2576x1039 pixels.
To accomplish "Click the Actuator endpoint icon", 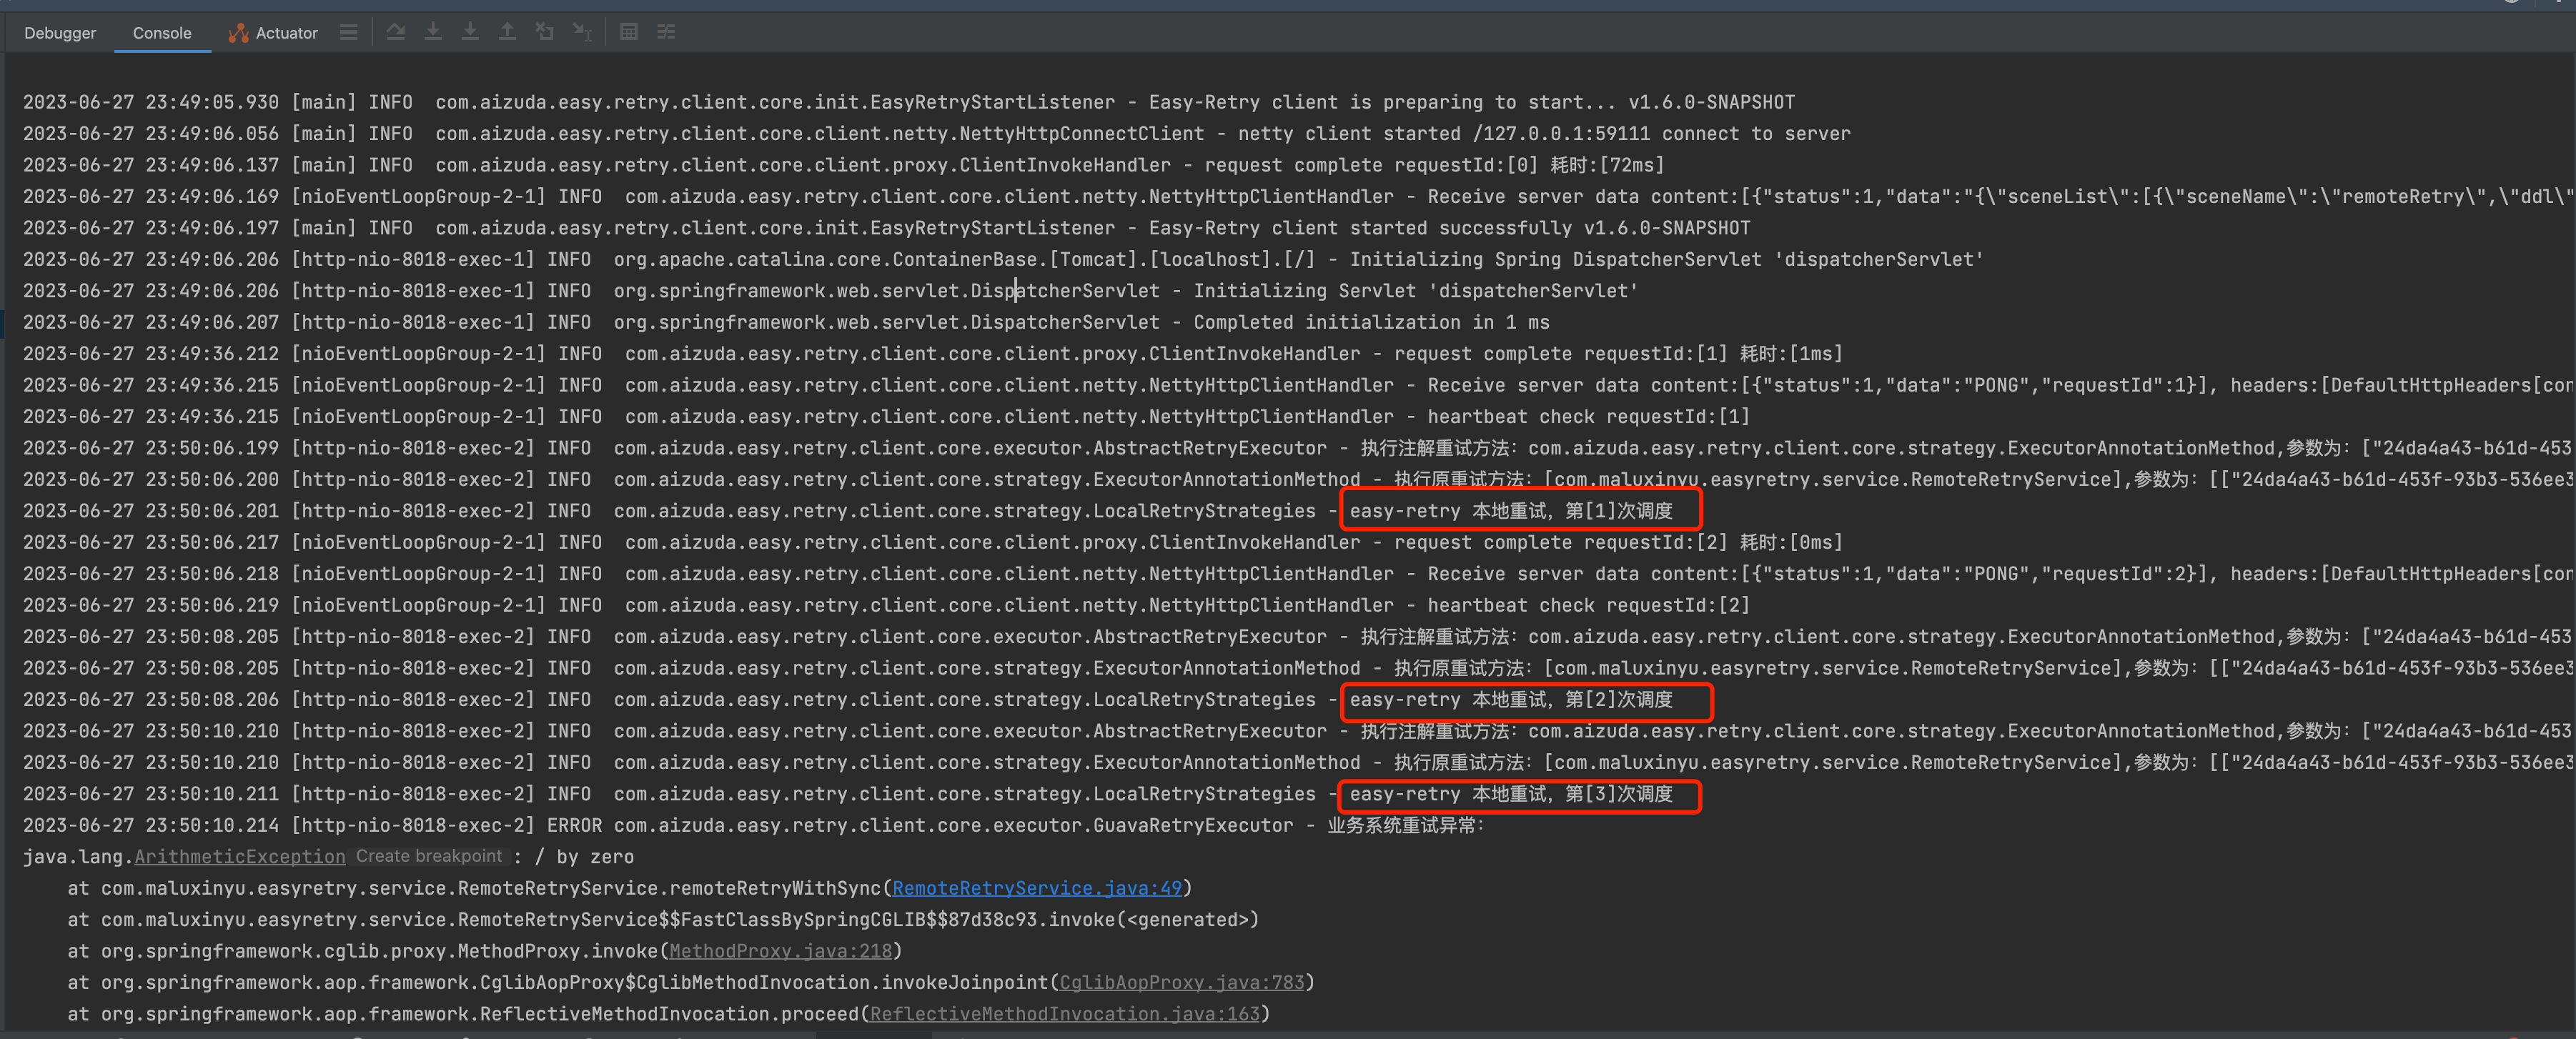I will click(x=238, y=33).
